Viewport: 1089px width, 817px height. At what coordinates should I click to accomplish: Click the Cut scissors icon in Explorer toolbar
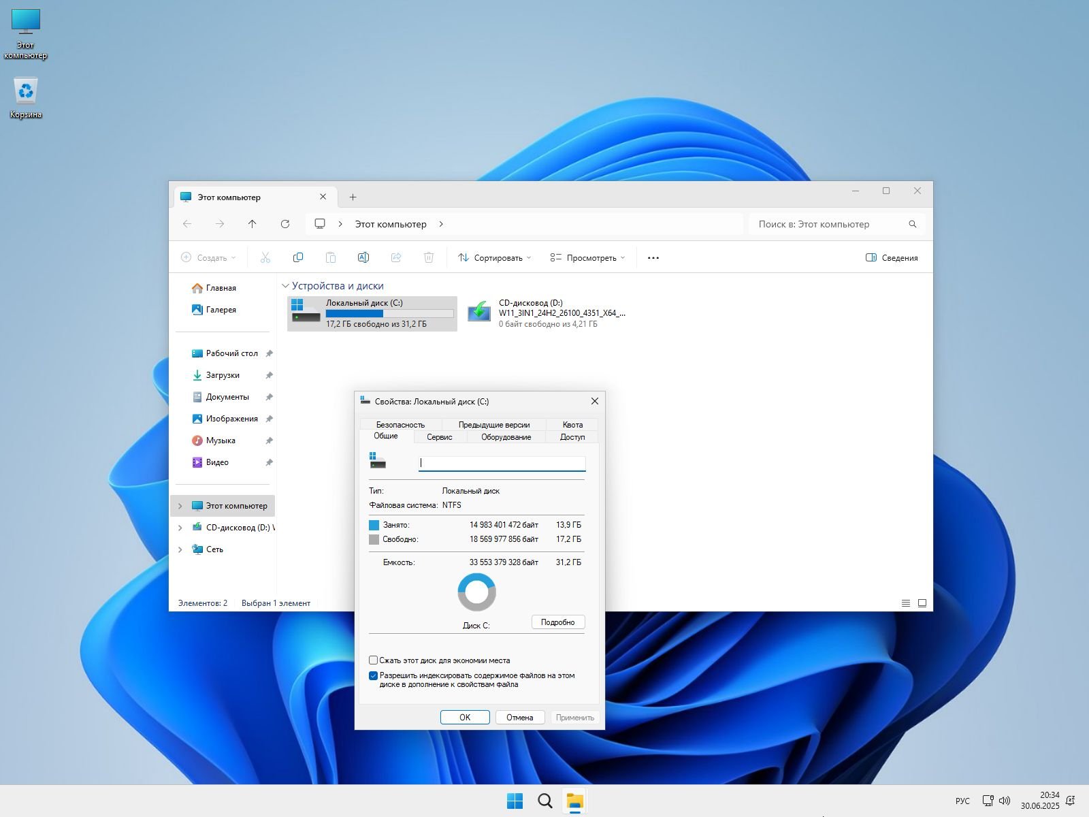tap(265, 257)
